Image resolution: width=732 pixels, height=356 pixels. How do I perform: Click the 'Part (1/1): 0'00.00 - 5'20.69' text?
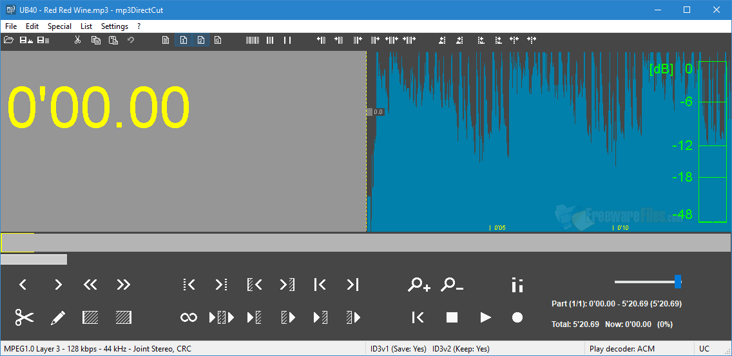[x=617, y=304]
